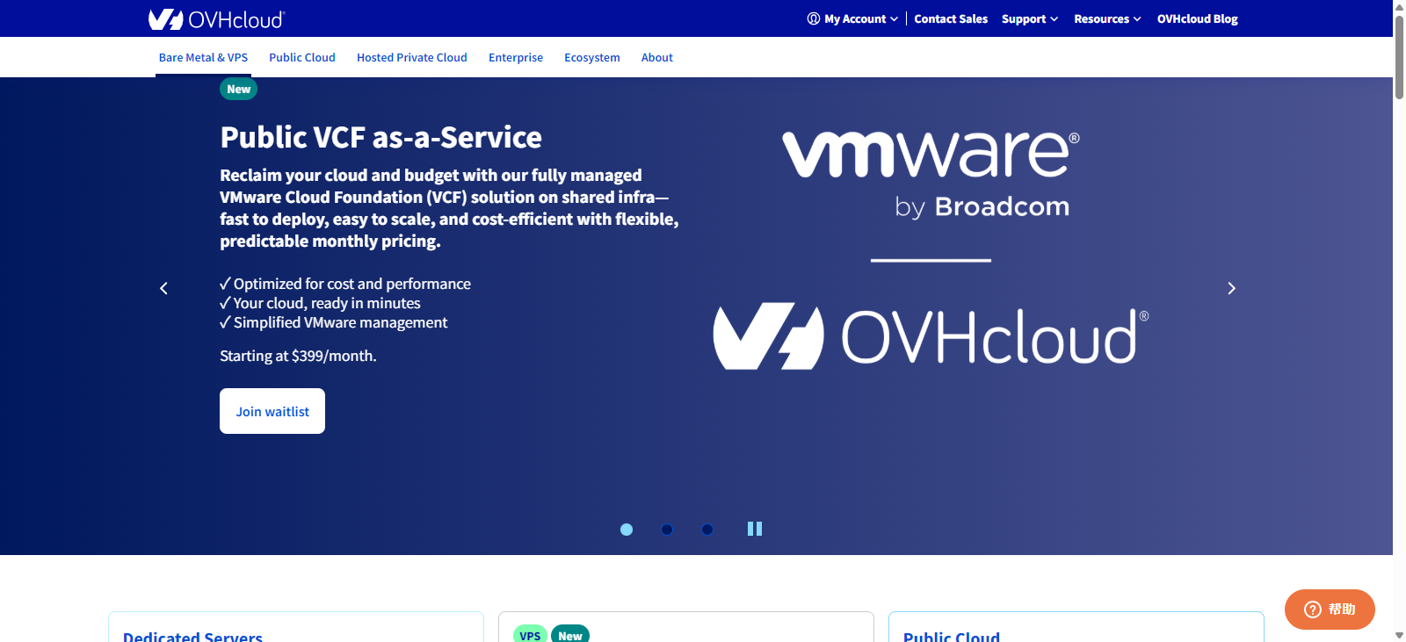Click the Public VCF as-a-Service heading

380,137
